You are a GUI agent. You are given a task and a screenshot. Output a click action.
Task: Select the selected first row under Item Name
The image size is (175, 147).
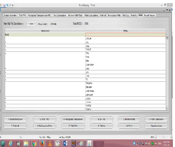pyautogui.click(x=45, y=35)
